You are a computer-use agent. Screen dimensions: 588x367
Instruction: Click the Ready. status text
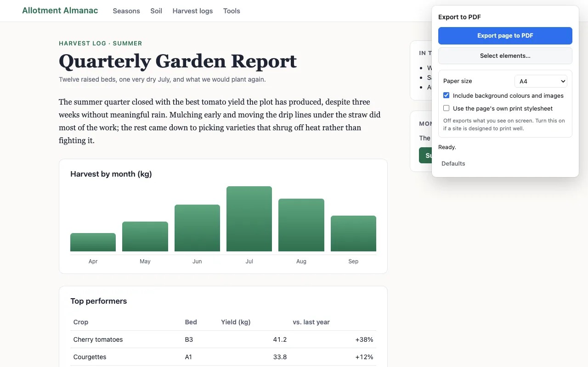point(447,147)
